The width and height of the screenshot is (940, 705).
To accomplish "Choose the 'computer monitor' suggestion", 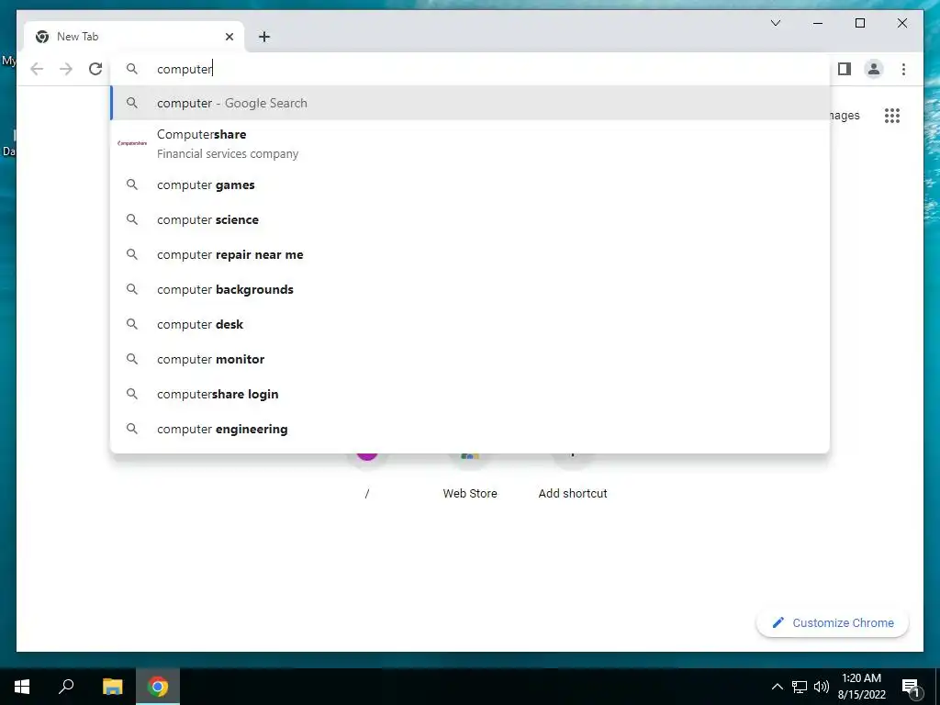I will [x=471, y=359].
